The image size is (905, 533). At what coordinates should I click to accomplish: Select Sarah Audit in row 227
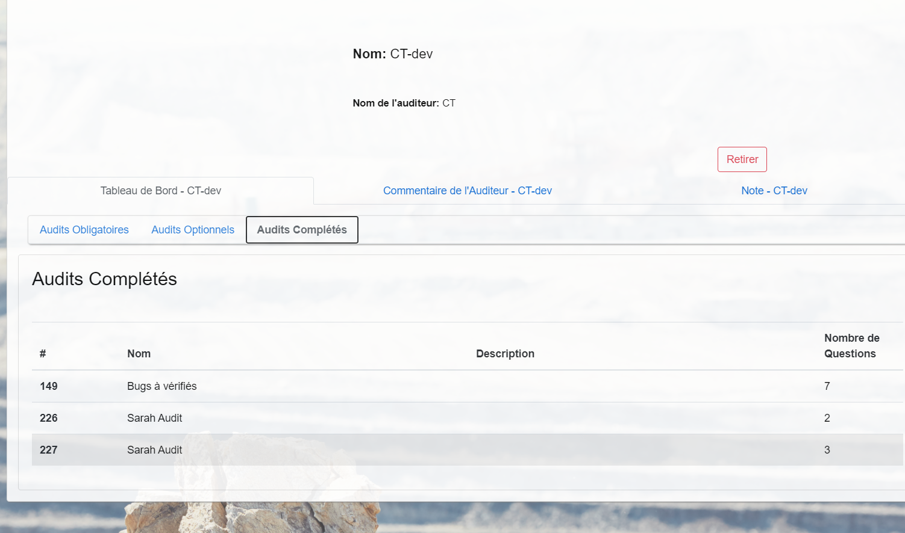click(154, 450)
